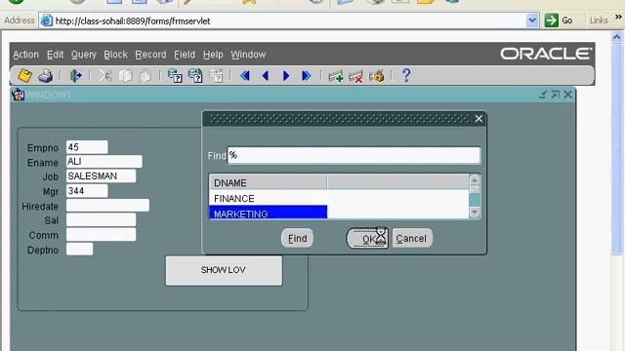The image size is (625, 351).
Task: Open the Help menu
Action: click(x=213, y=55)
